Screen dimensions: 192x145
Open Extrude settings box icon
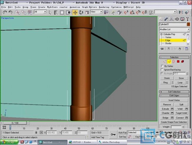pyautogui.click(x=172, y=109)
